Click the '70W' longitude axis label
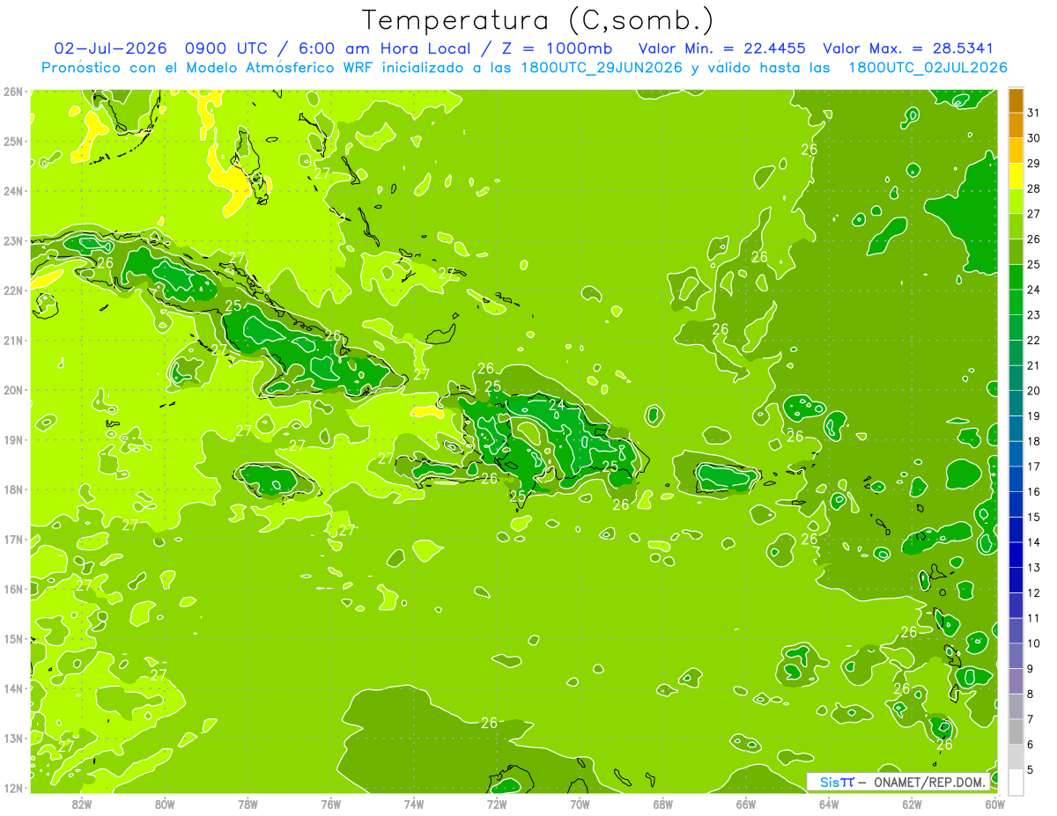Screen dimensions: 1057x816 (x=580, y=804)
